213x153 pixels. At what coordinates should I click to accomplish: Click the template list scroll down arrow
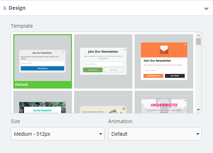coord(198,110)
